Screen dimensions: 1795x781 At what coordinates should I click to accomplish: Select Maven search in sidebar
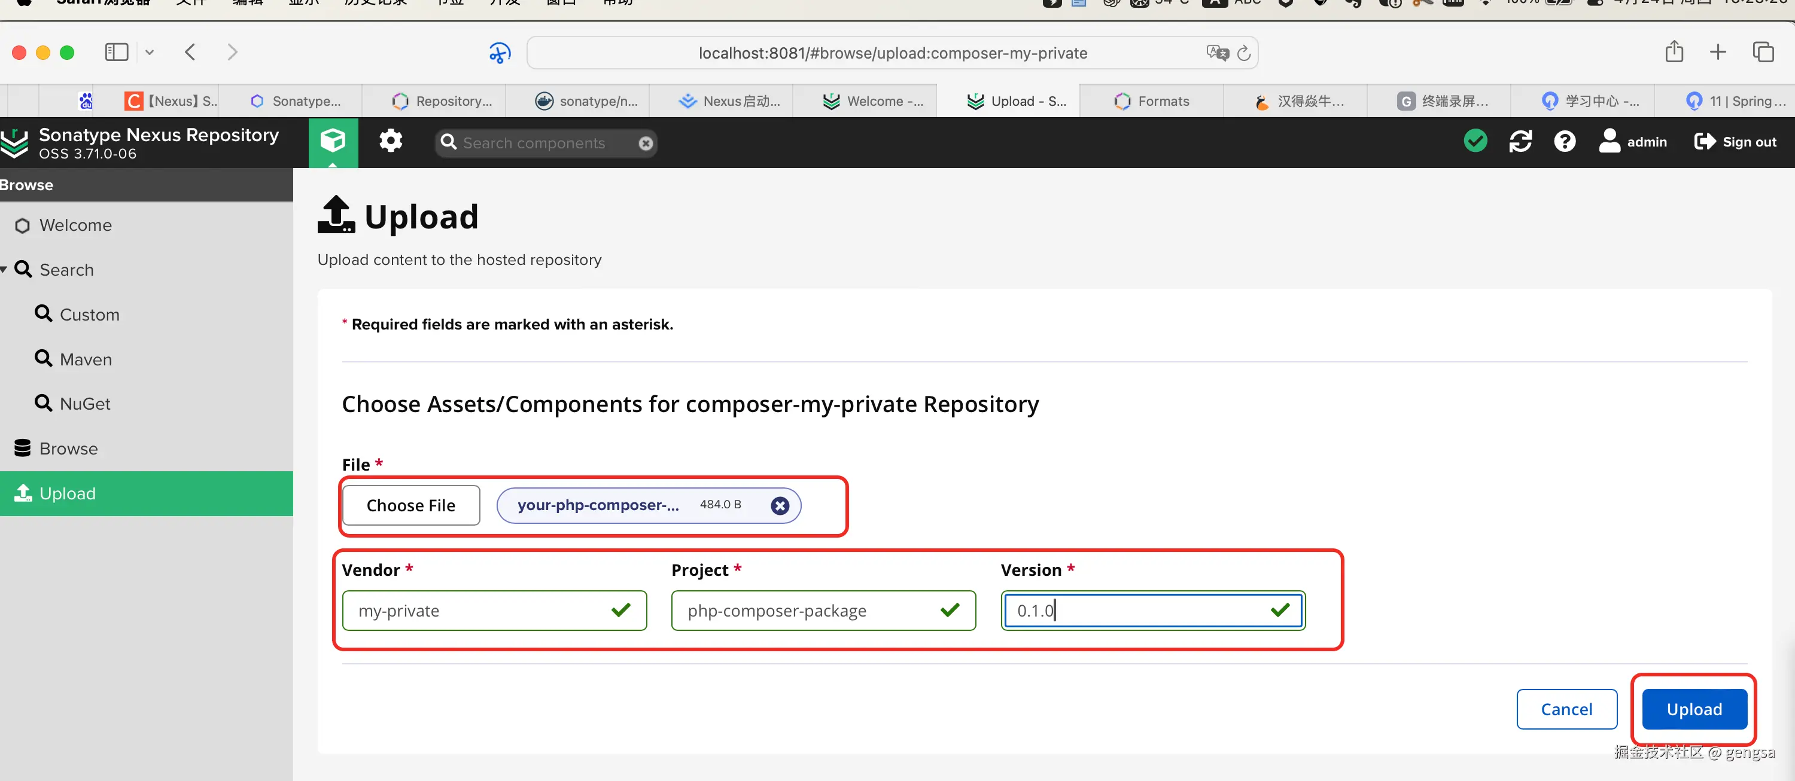click(85, 359)
